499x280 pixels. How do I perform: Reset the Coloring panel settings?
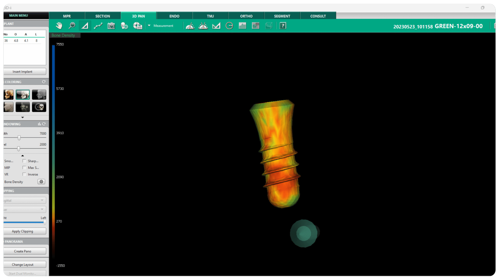tap(44, 82)
